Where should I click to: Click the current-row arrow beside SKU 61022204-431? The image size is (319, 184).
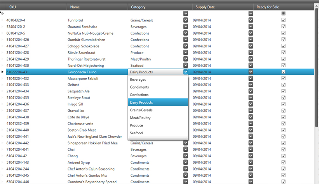pyautogui.click(x=2, y=72)
